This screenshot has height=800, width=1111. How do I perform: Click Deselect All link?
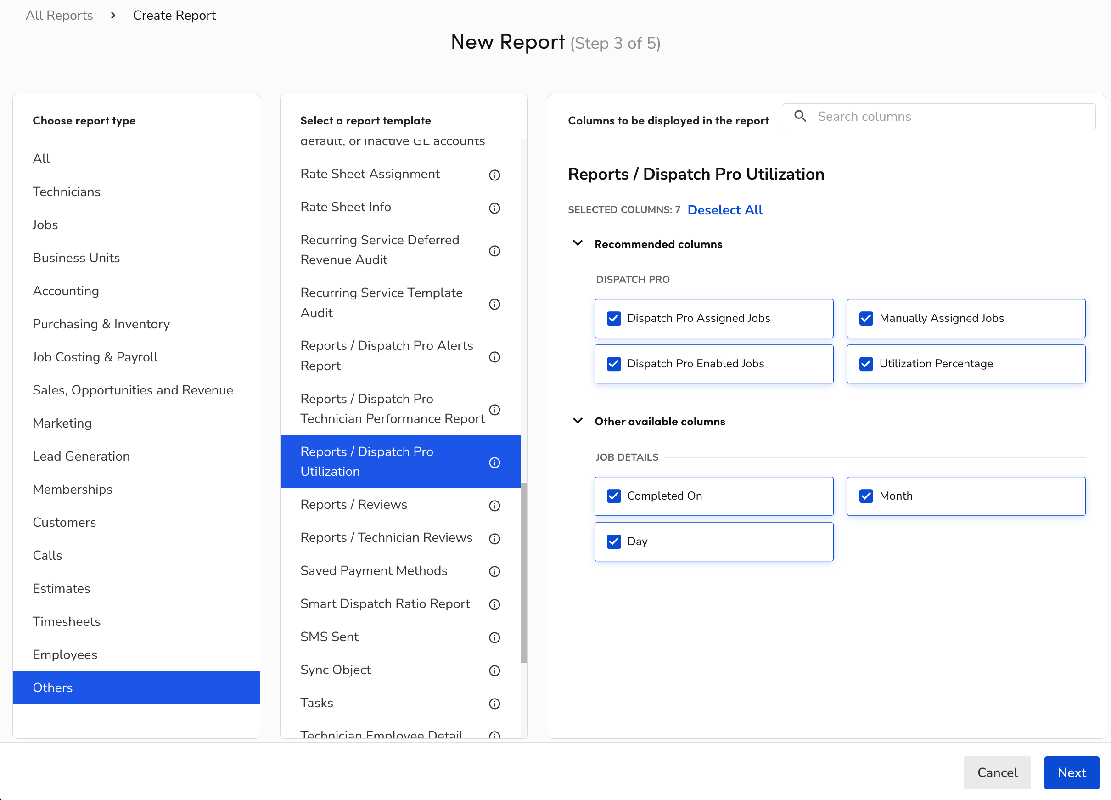pyautogui.click(x=724, y=210)
